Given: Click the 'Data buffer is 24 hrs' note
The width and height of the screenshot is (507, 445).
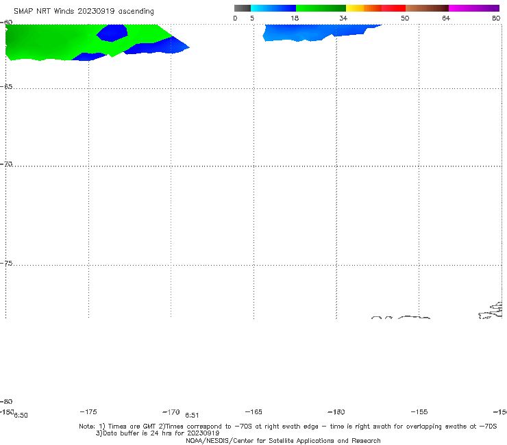Looking at the screenshot, I should click(x=158, y=433).
